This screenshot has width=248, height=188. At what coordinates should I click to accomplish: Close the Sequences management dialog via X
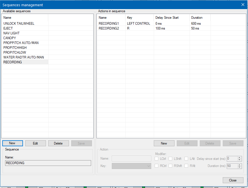coord(243,5)
